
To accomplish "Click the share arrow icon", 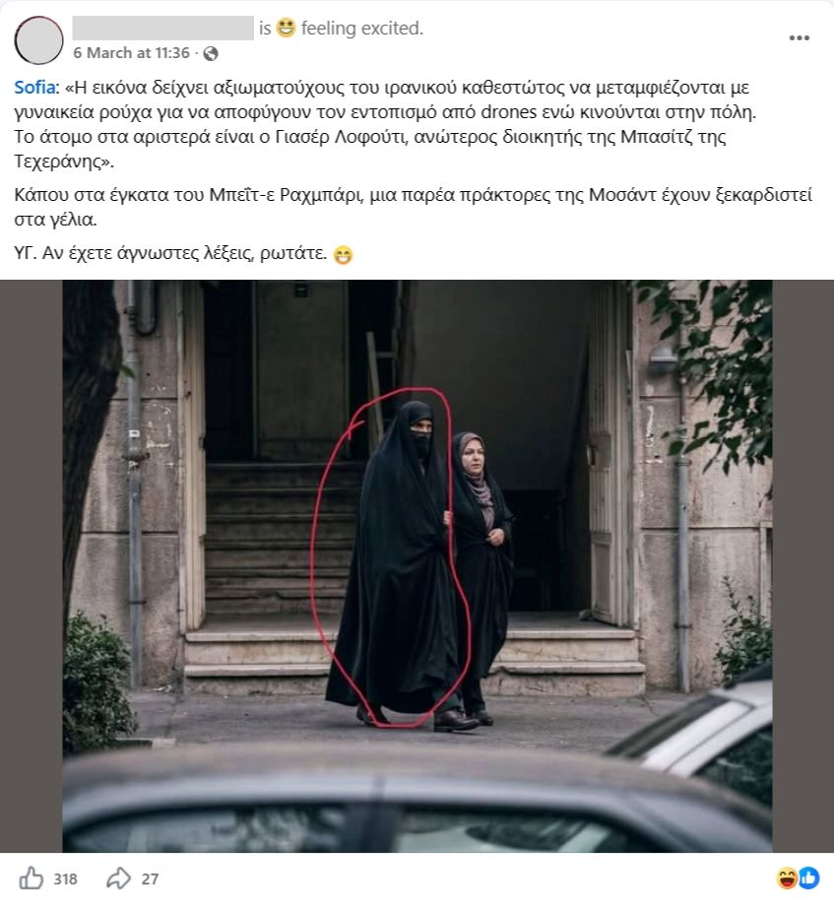I will tap(119, 877).
